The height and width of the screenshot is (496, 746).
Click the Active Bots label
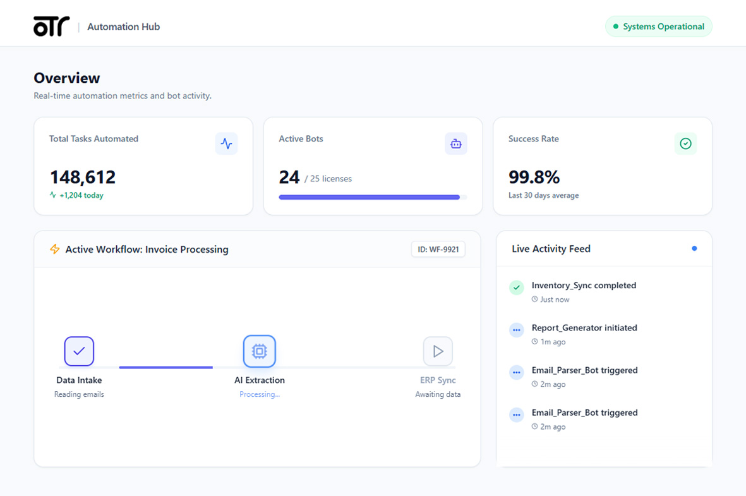pos(301,138)
